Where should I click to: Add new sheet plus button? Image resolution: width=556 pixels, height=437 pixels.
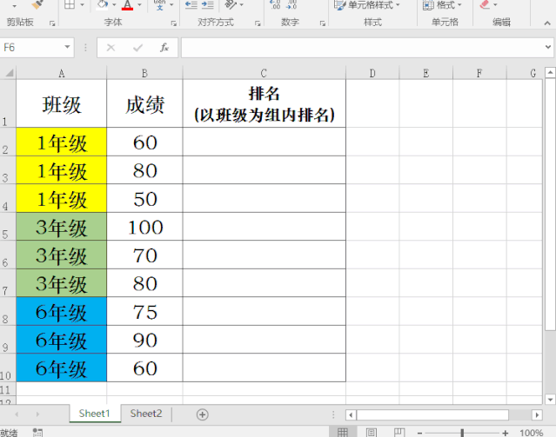point(203,414)
